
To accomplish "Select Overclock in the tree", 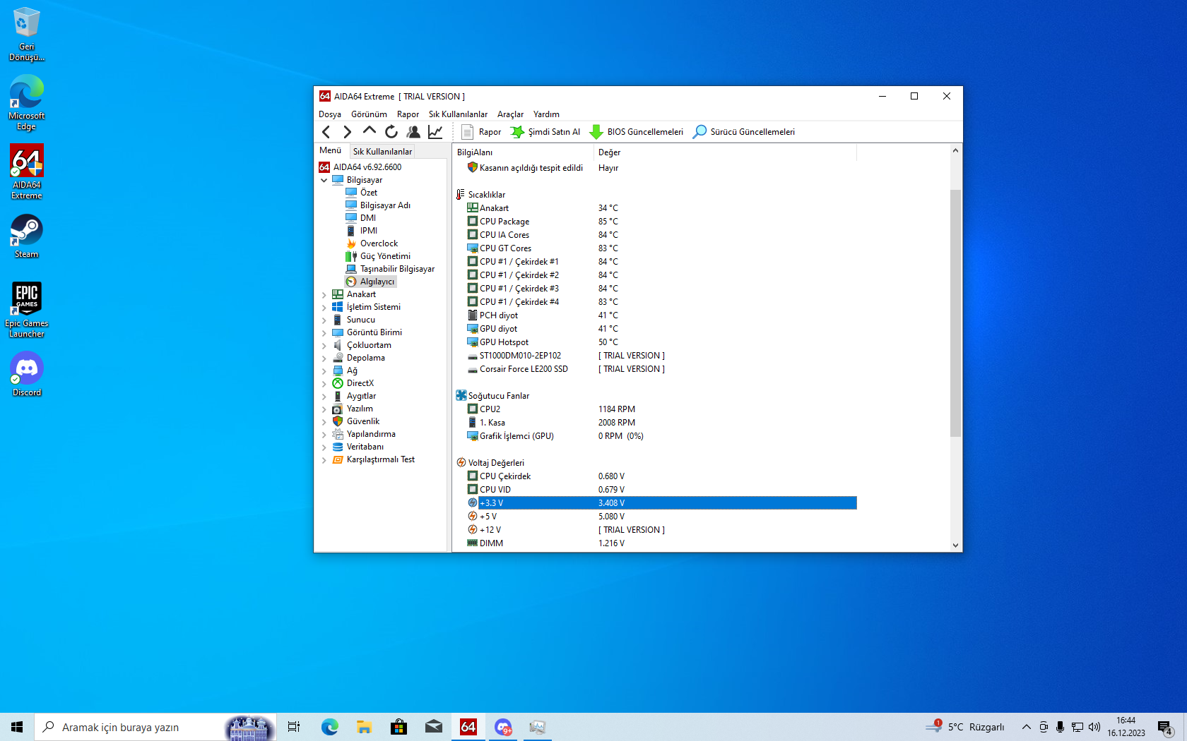I will pyautogui.click(x=379, y=243).
